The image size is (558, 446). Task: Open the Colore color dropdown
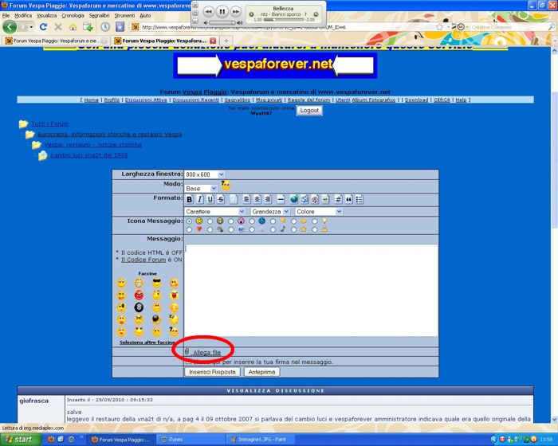319,212
